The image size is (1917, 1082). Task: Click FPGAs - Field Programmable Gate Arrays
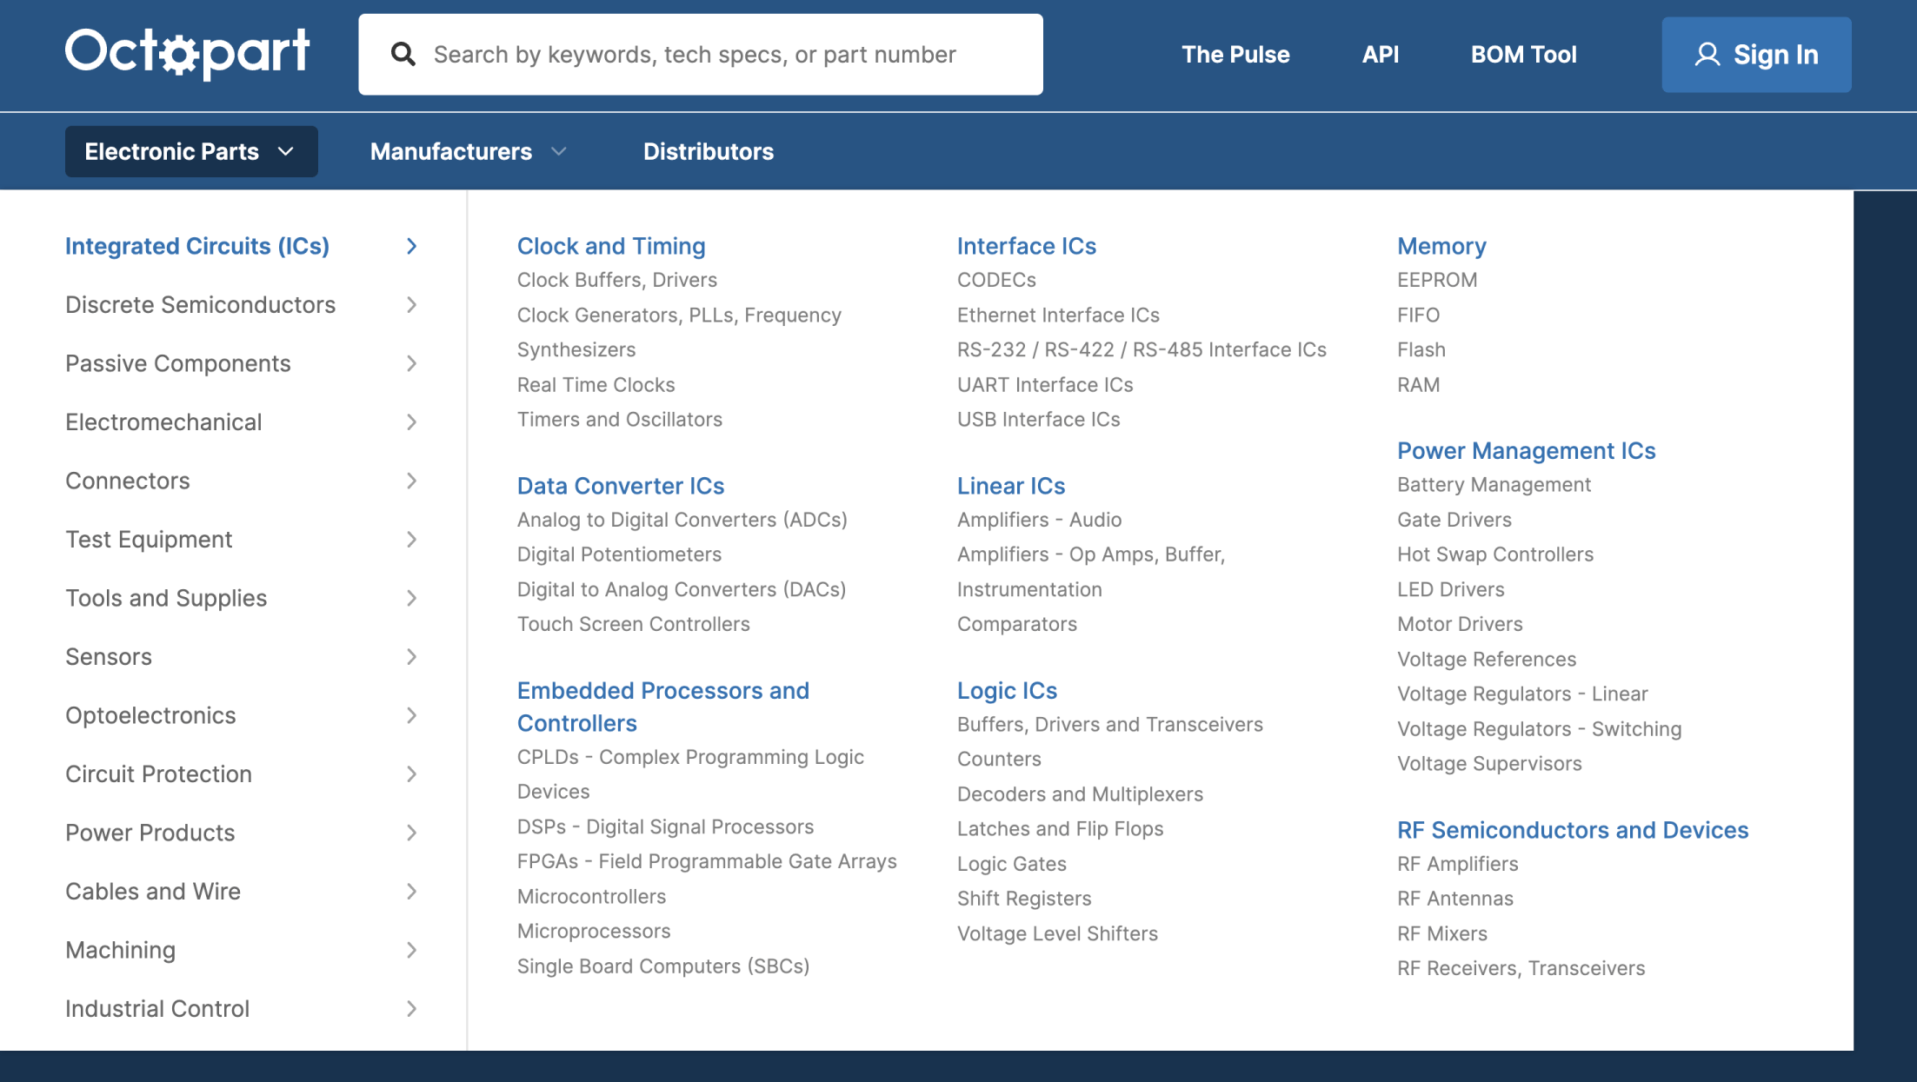[707, 861]
